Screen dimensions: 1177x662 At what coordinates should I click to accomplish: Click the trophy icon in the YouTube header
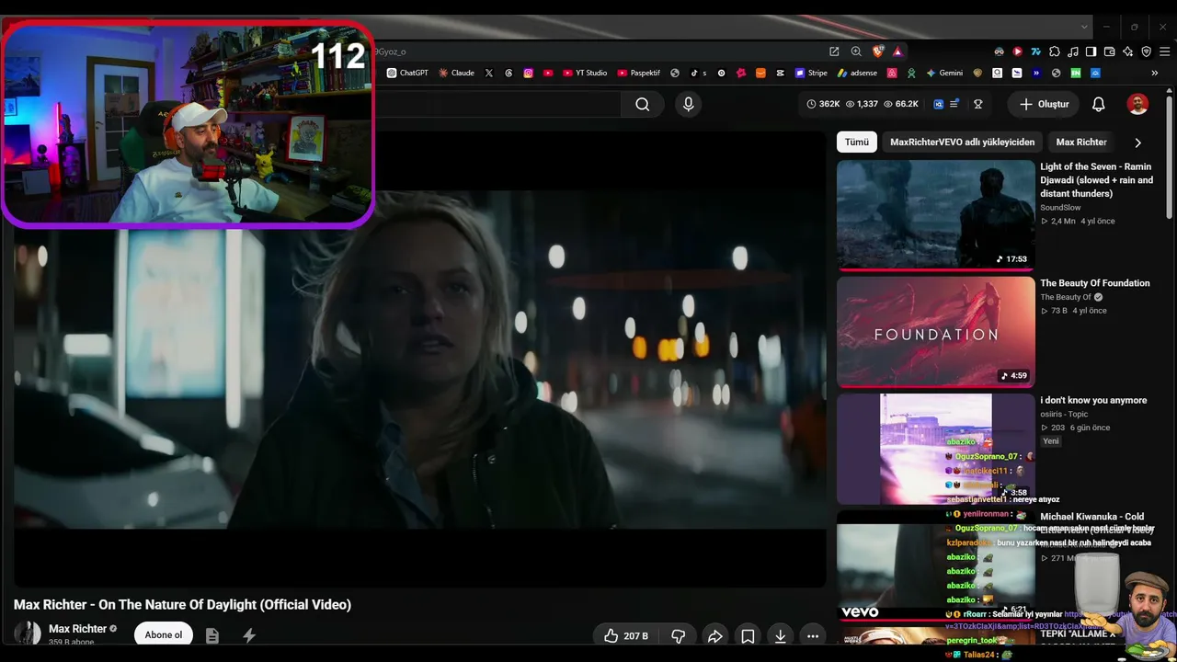977,104
